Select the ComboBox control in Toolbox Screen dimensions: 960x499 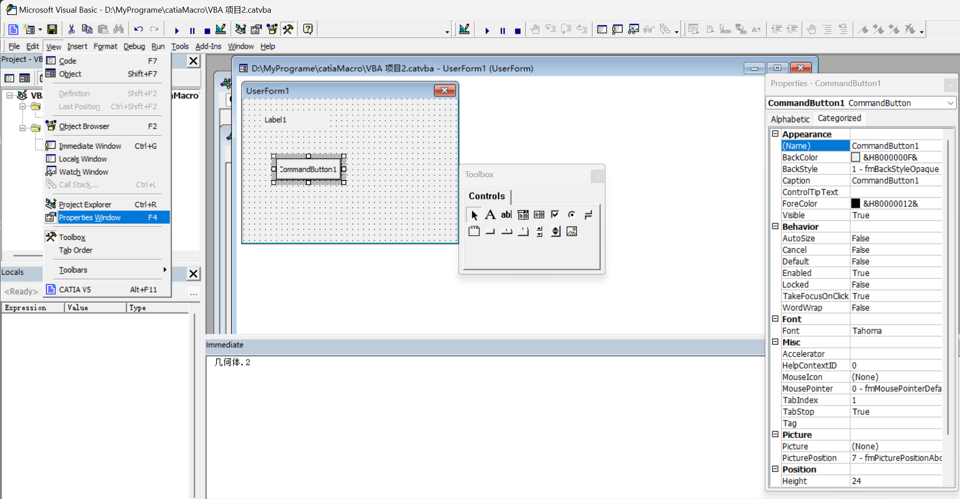[523, 215]
